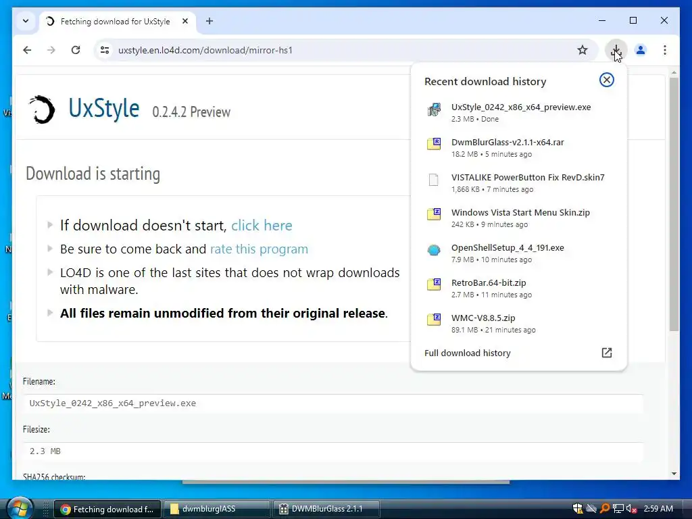Open UxStyle_0242_x86_x64_preview.exe download
Viewport: 692px width, 519px height.
pyautogui.click(x=518, y=113)
